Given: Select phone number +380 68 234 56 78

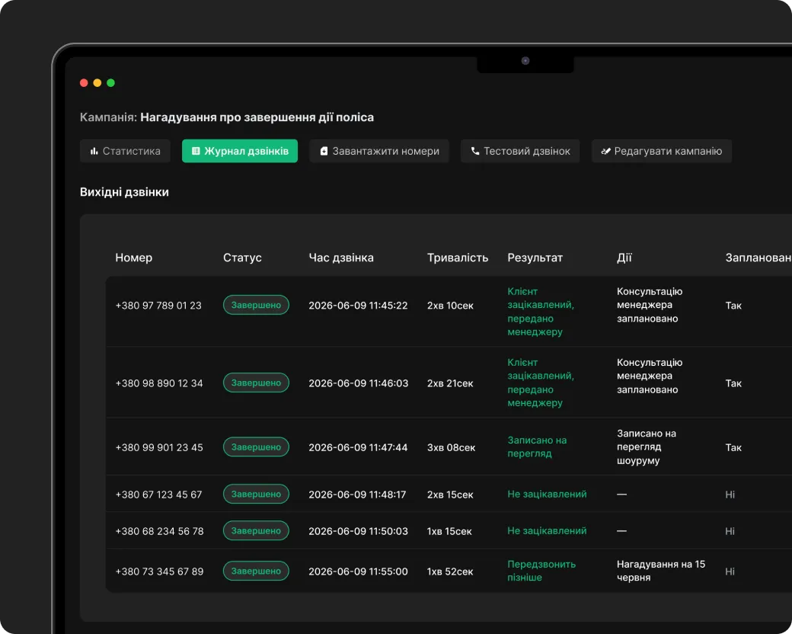Looking at the screenshot, I should (160, 531).
